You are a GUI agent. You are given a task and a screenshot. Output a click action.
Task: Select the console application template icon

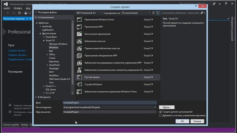pos(79,34)
